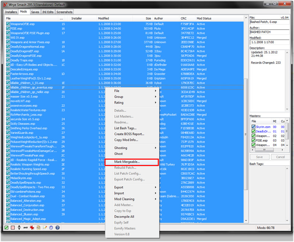294x242 pixels.
Task: Toggle the Skyrim.esm master checkbox
Action: click(253, 127)
